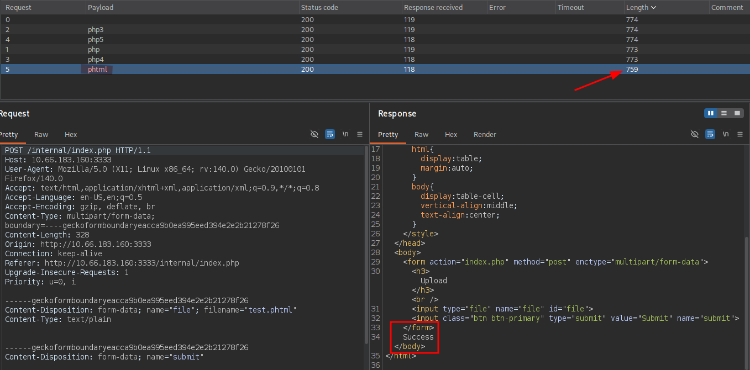Viewport: 750px width, 370px height.
Task: Show \n non-printable characters in Request panel
Action: 345,134
